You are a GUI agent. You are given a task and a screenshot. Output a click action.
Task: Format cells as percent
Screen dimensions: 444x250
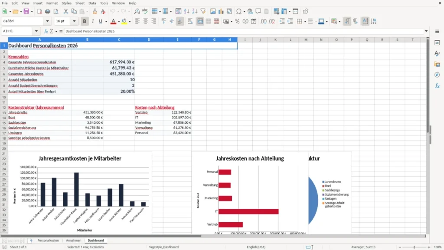[x=237, y=21]
